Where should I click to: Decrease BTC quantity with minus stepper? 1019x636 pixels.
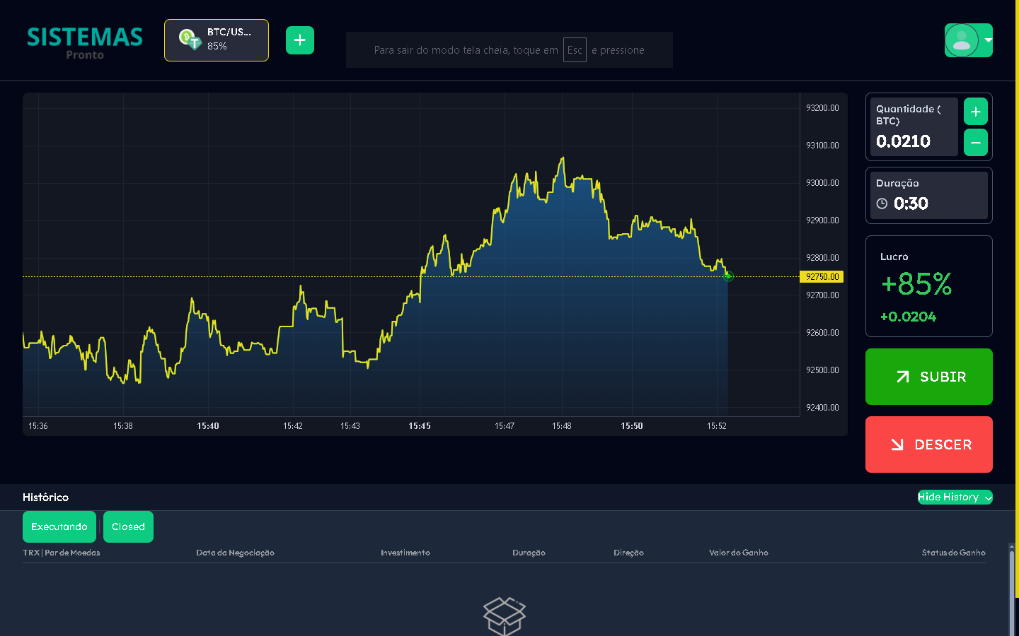coord(975,143)
